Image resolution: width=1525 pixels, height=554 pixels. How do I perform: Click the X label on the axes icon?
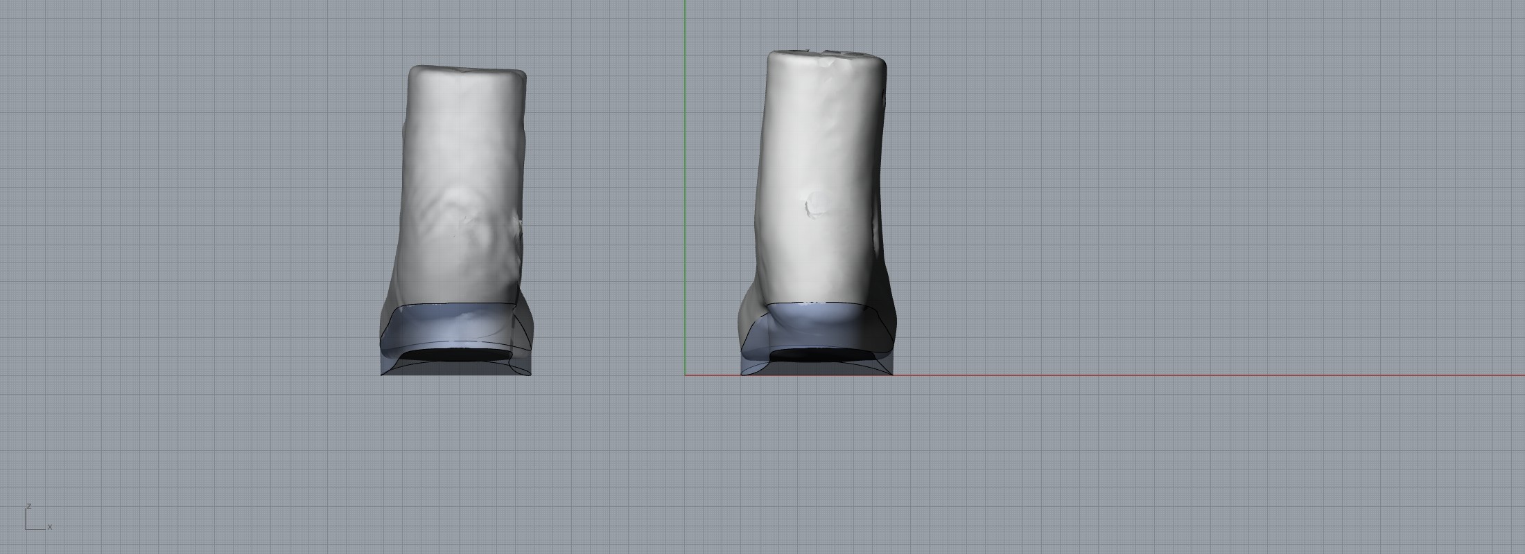point(50,528)
